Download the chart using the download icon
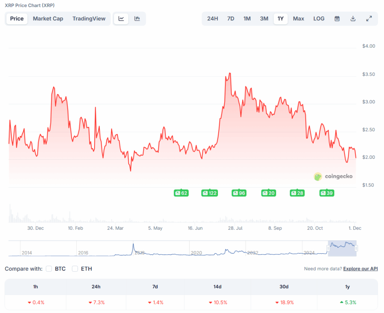Screen dimensions: 384x313 353,18
